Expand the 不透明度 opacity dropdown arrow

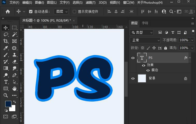coord(192,40)
